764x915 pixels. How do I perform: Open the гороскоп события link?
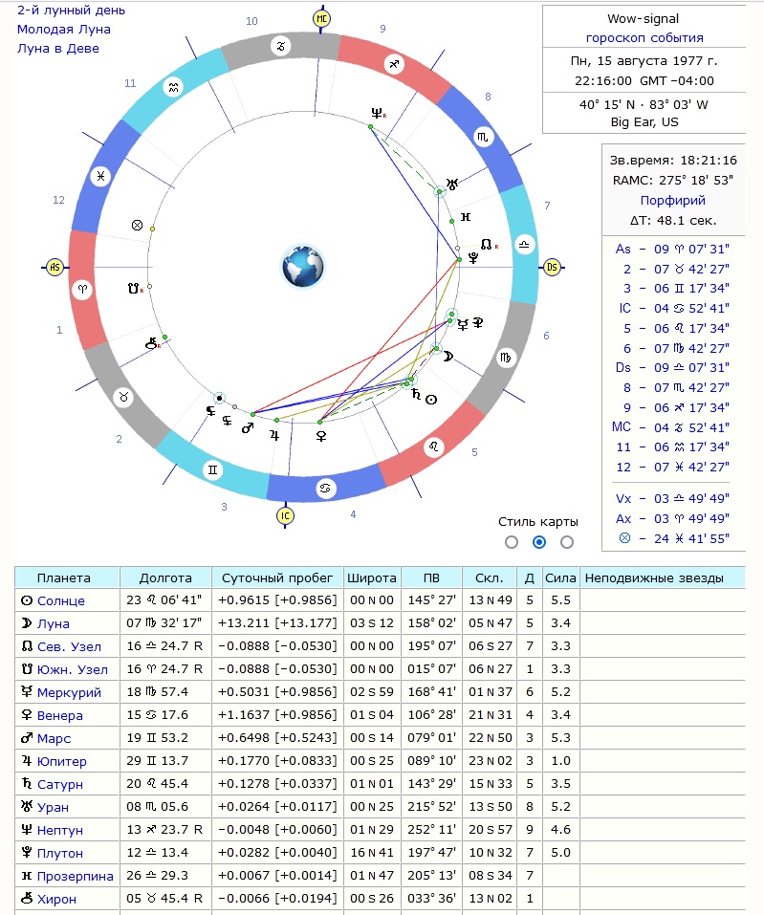pyautogui.click(x=644, y=38)
